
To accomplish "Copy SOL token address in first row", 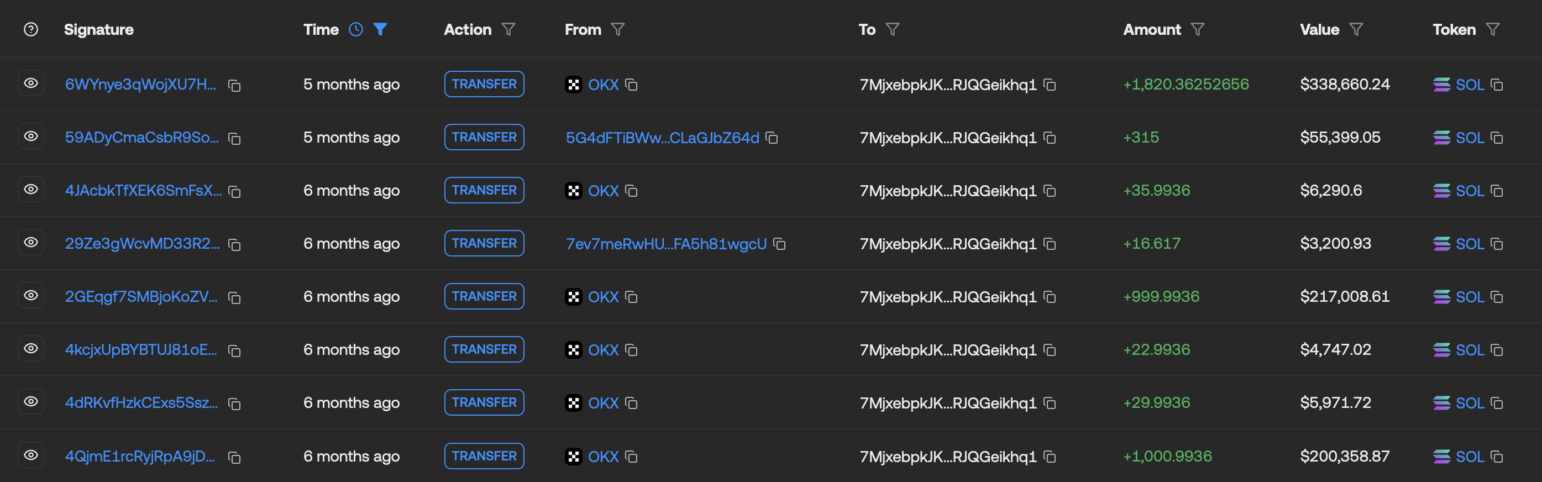I will pos(1497,85).
